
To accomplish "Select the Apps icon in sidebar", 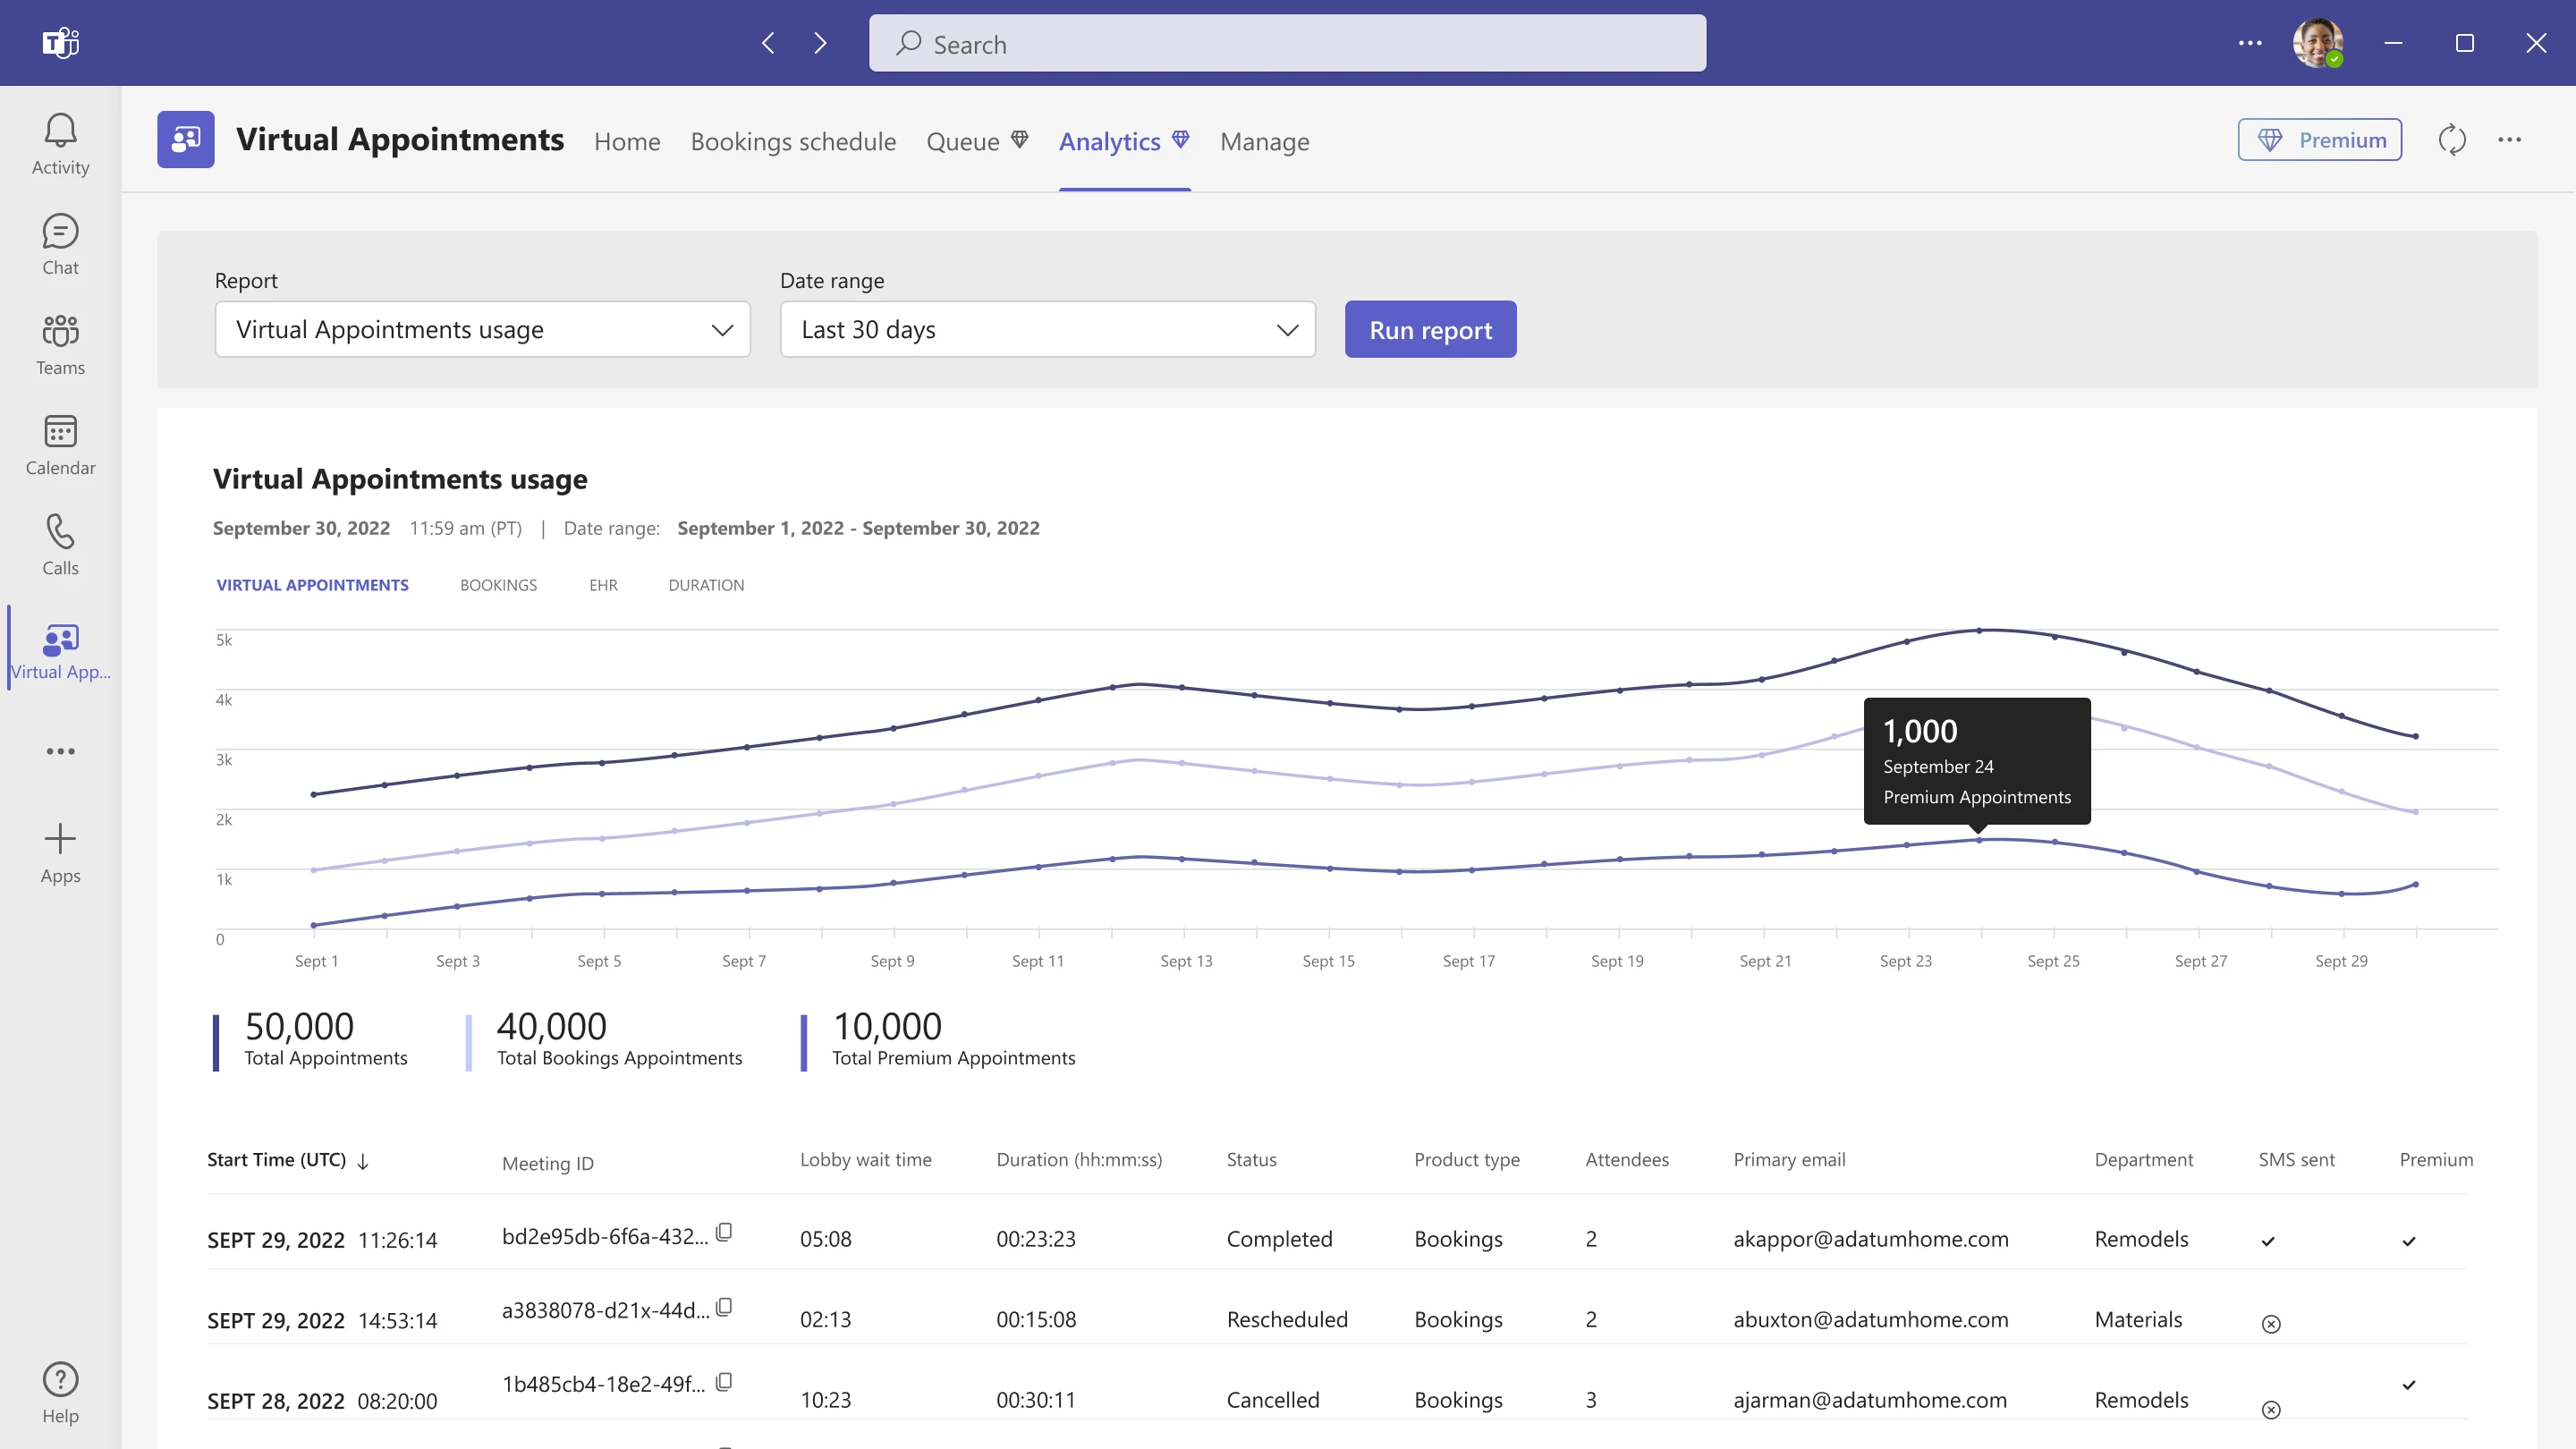I will coord(60,851).
